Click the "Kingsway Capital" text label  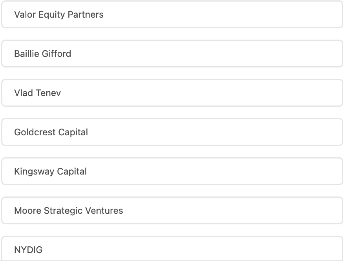51,171
